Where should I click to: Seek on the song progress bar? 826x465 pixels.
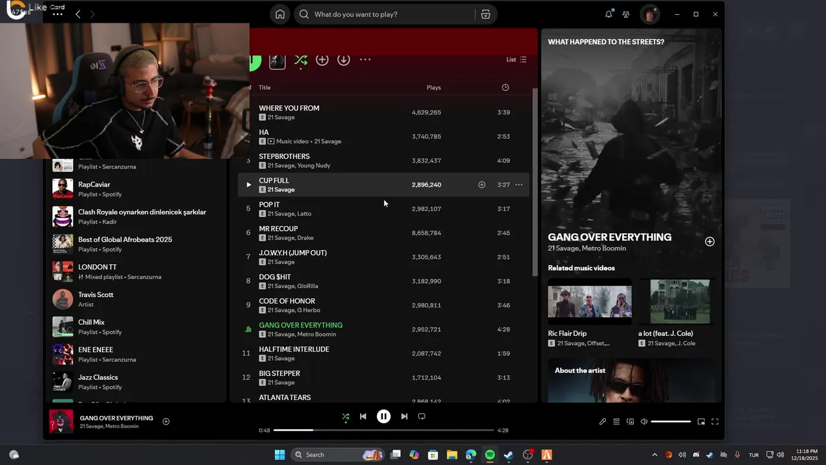click(x=383, y=430)
